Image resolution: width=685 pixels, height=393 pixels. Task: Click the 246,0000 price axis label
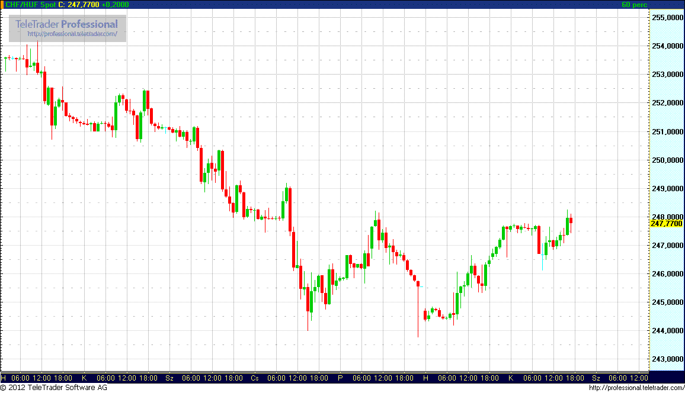(x=667, y=273)
